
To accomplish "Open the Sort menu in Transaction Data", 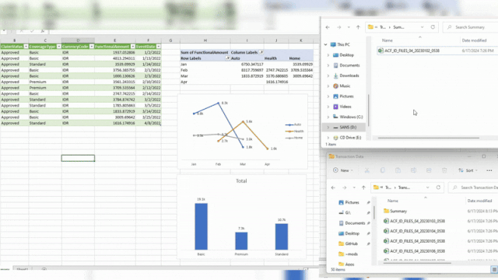I will point(468,170).
